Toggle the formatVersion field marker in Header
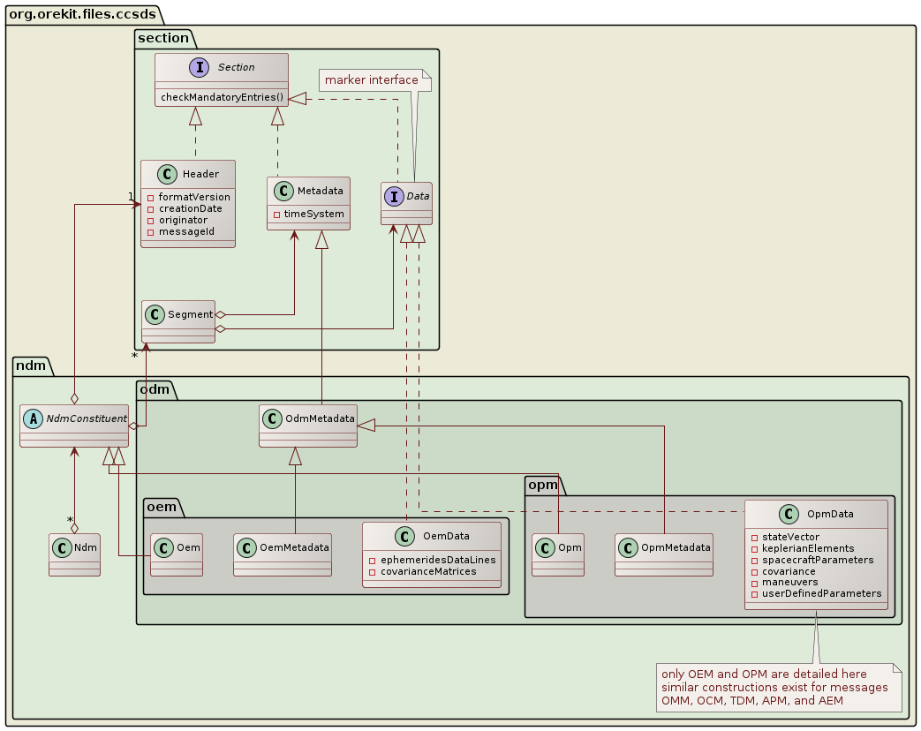The height and width of the screenshot is (731, 921). pos(152,198)
